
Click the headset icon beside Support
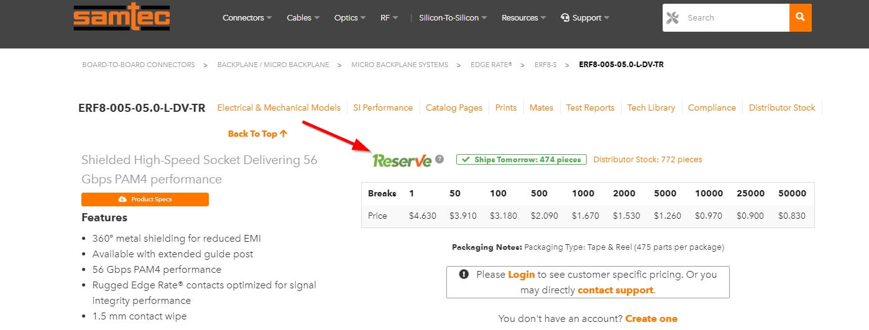tap(565, 17)
